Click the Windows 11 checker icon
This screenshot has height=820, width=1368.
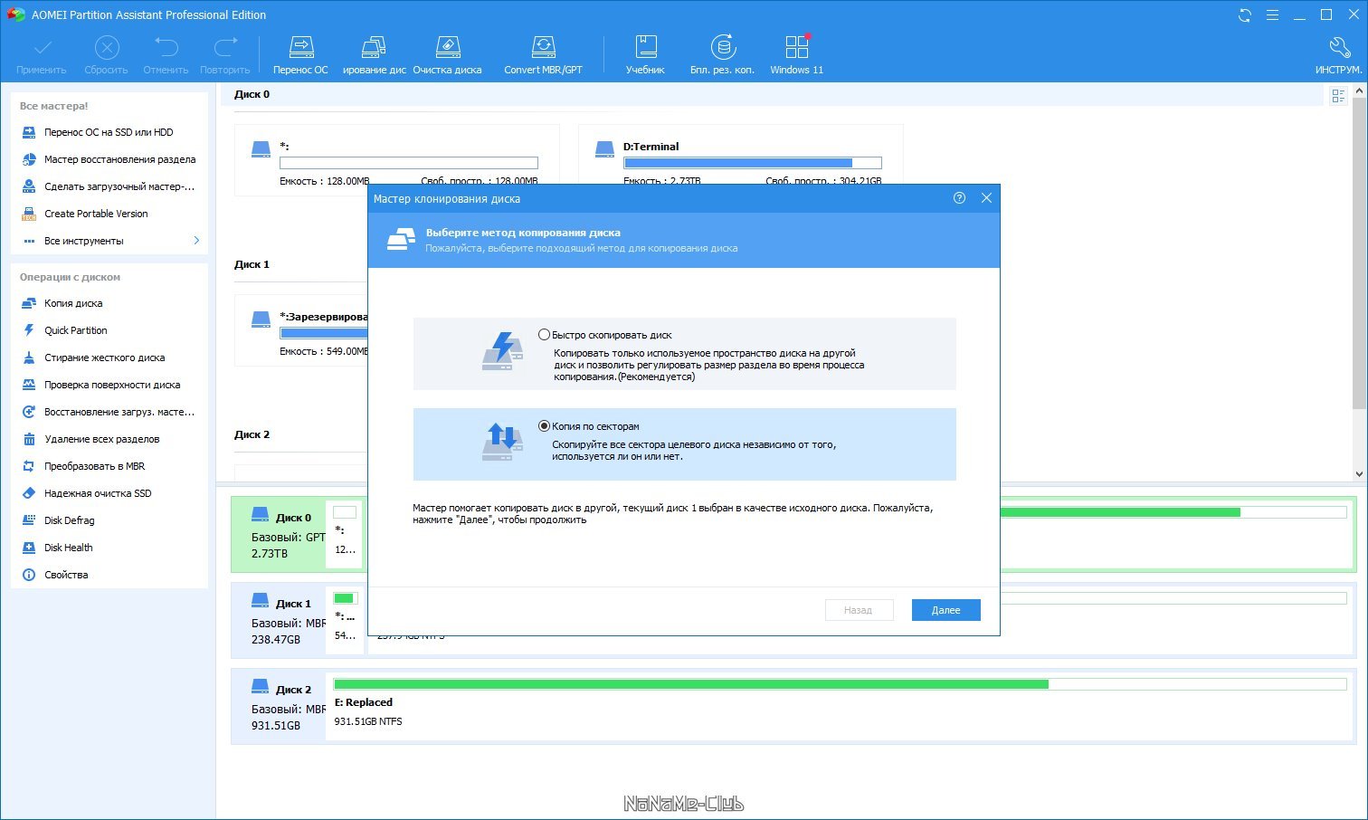(x=797, y=47)
